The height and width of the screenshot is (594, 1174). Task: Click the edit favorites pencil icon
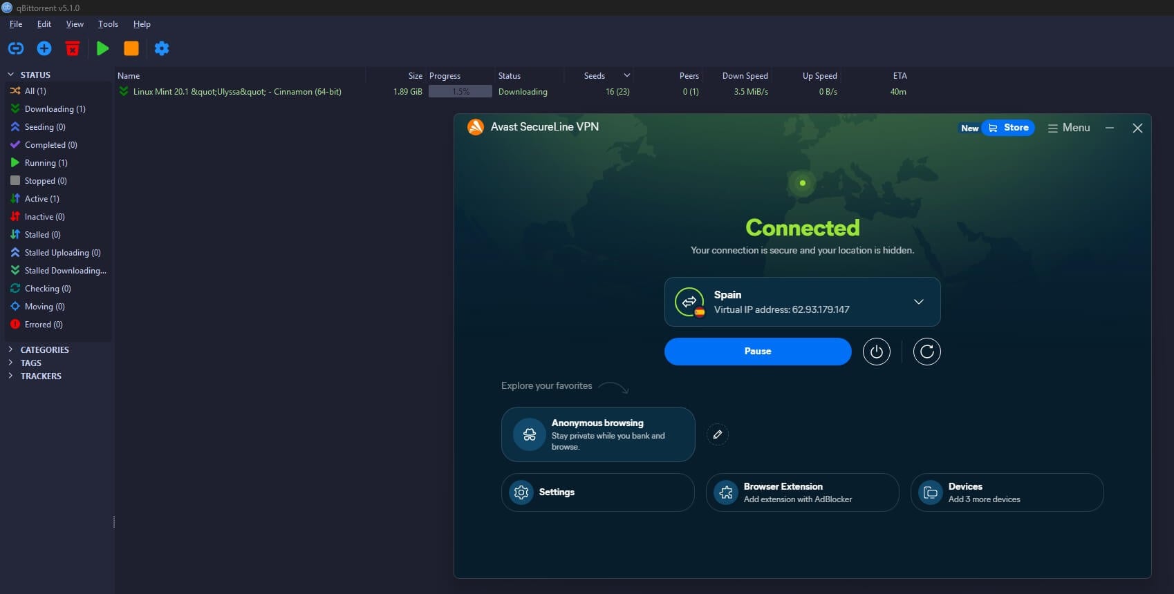pos(718,434)
